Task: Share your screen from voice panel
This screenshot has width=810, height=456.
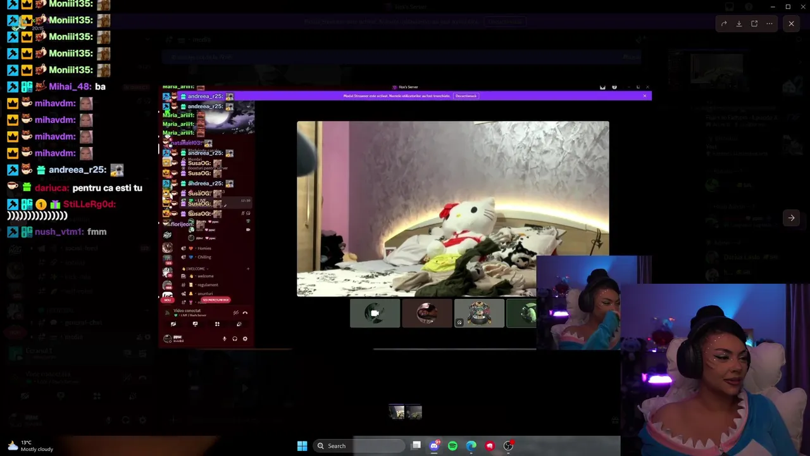Action: [x=195, y=324]
